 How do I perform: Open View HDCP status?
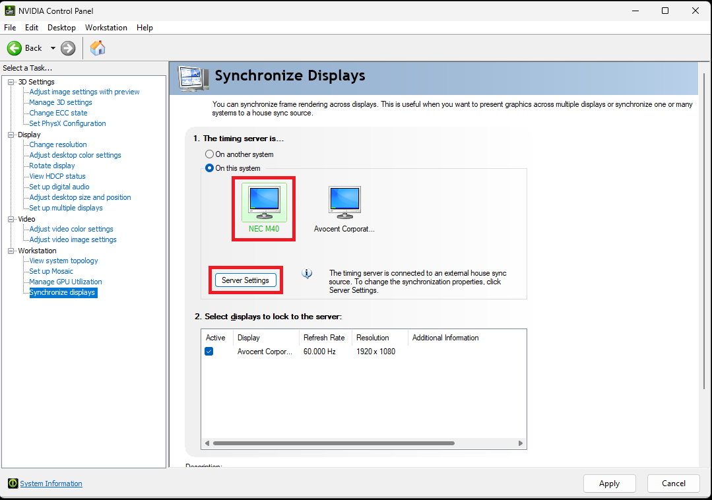pos(57,176)
